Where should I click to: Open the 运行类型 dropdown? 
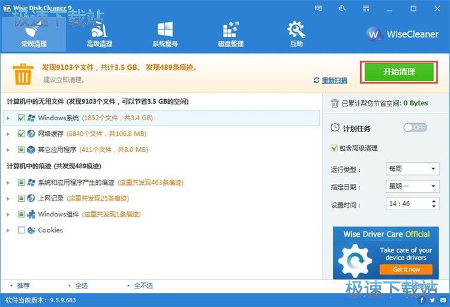413,169
